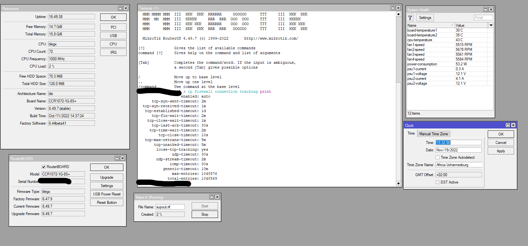
Task: Click OK in the RouterBOARD window
Action: point(107,167)
